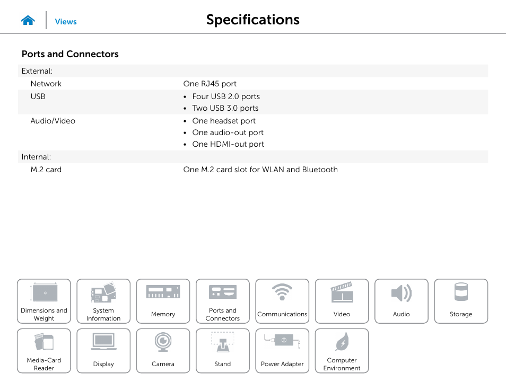Click the Specifications page title
The width and height of the screenshot is (506, 382).
(253, 20)
